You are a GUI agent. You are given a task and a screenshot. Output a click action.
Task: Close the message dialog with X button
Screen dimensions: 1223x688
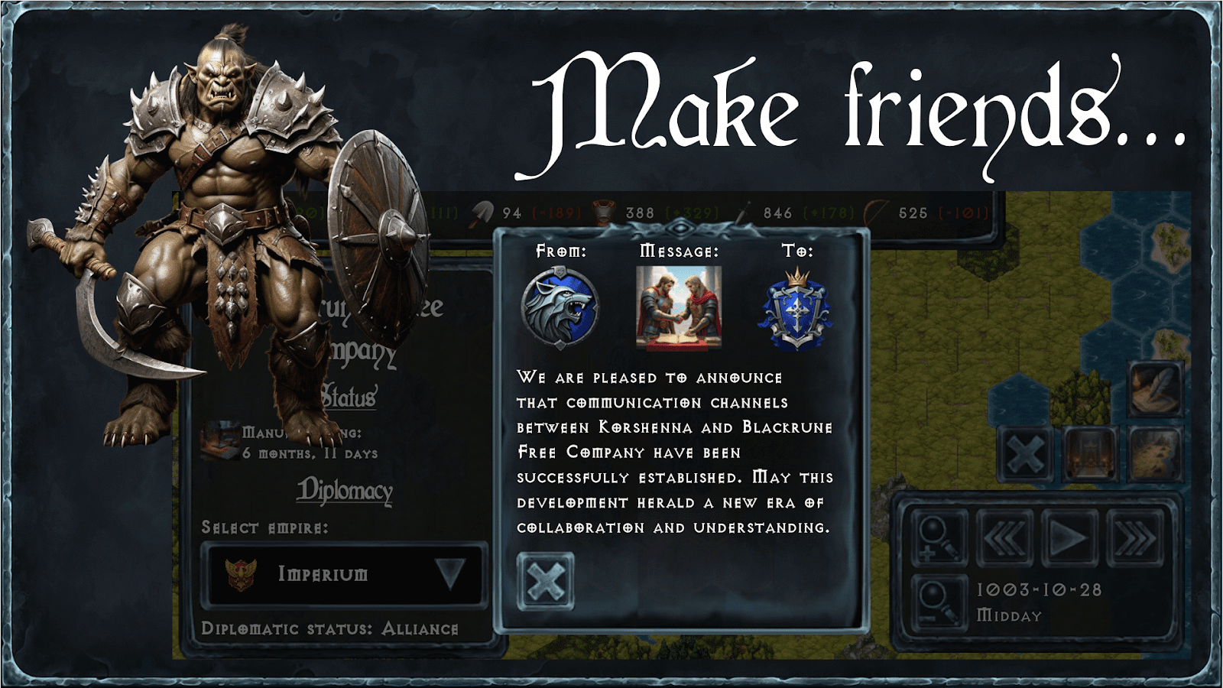click(x=545, y=581)
